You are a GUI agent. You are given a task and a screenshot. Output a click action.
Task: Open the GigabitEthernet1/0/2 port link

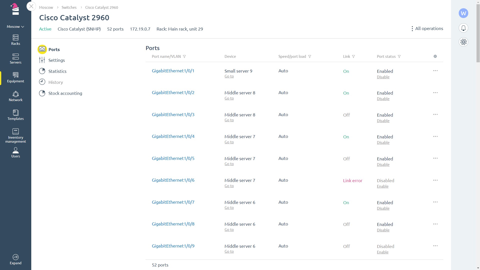(173, 93)
